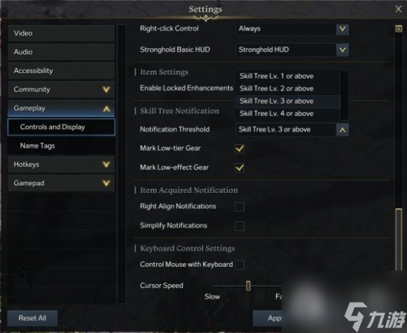Expand the Hotkeys category chevron

[x=106, y=164]
